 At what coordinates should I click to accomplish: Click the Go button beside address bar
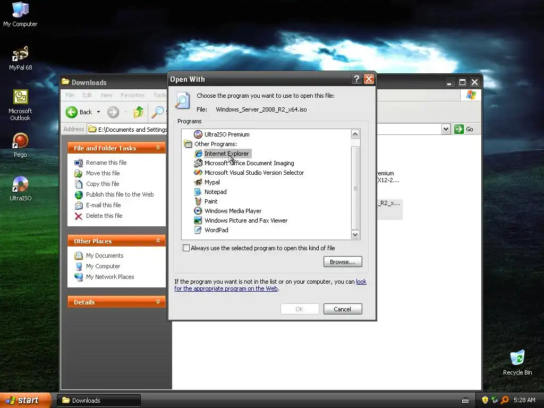point(464,129)
